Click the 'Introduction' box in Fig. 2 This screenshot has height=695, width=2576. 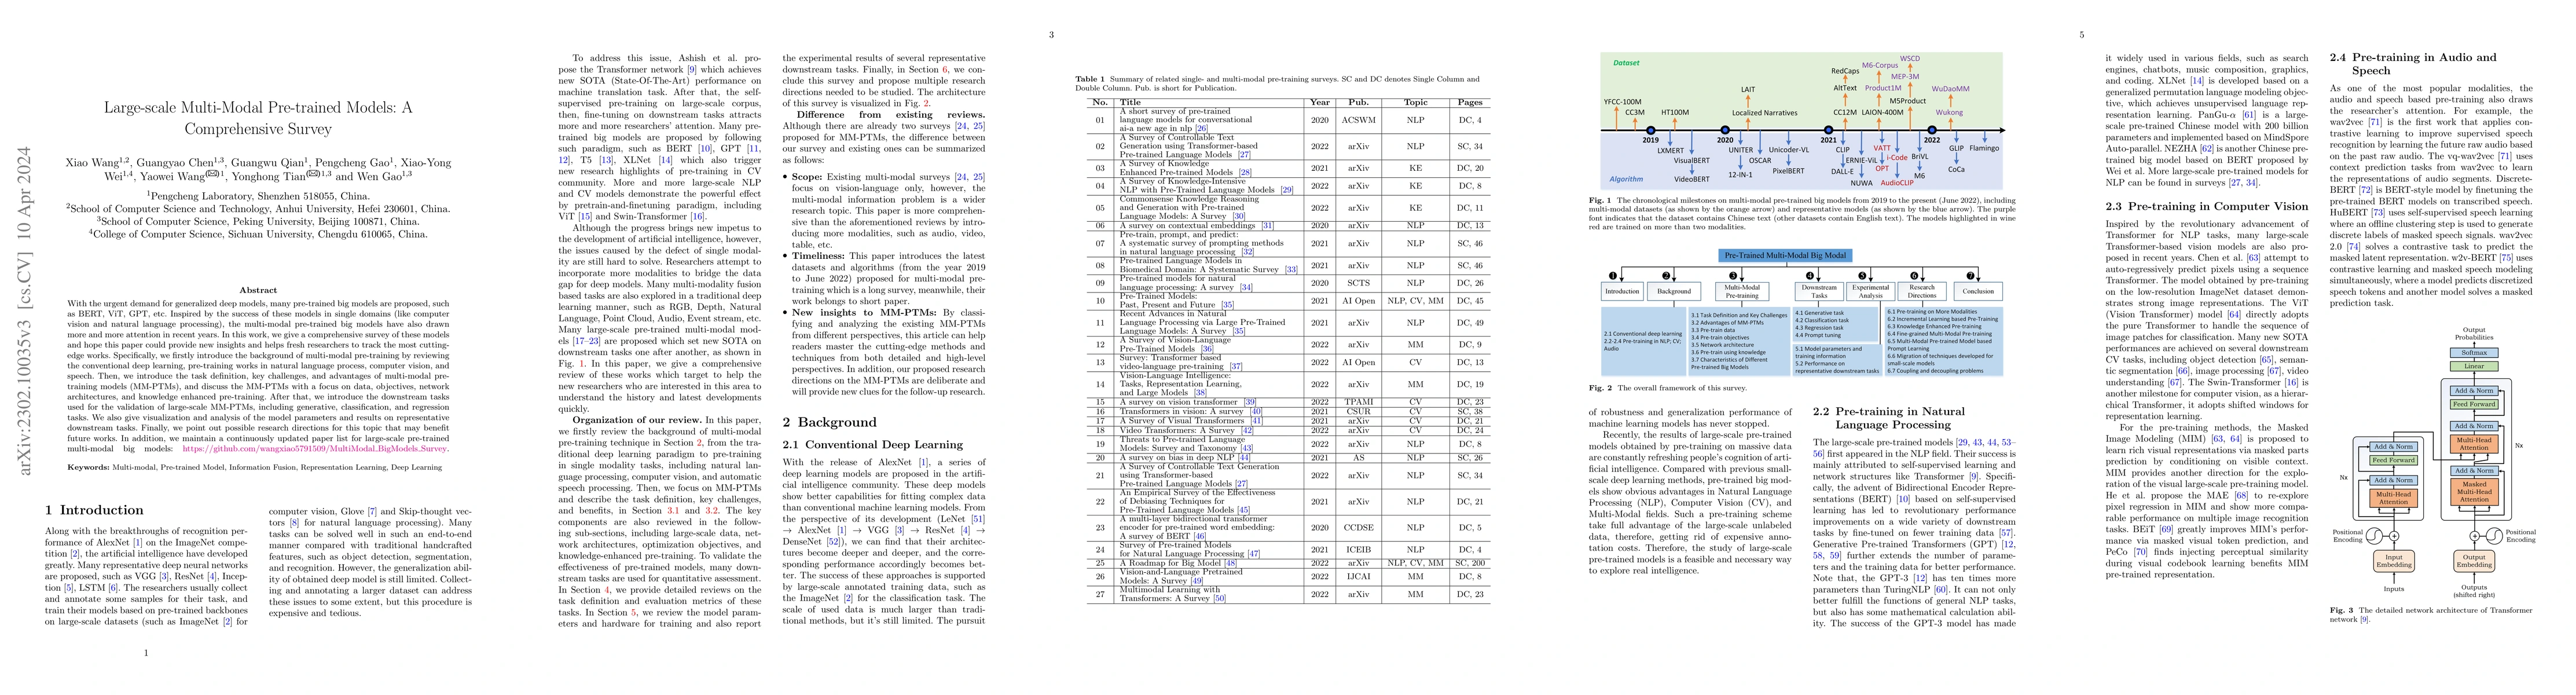(x=1623, y=291)
